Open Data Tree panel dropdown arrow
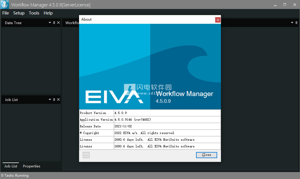Screen dimensions: 300x179 click(50, 23)
